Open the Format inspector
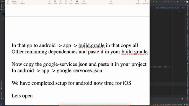This screenshot has width=189, height=106. point(138,2)
